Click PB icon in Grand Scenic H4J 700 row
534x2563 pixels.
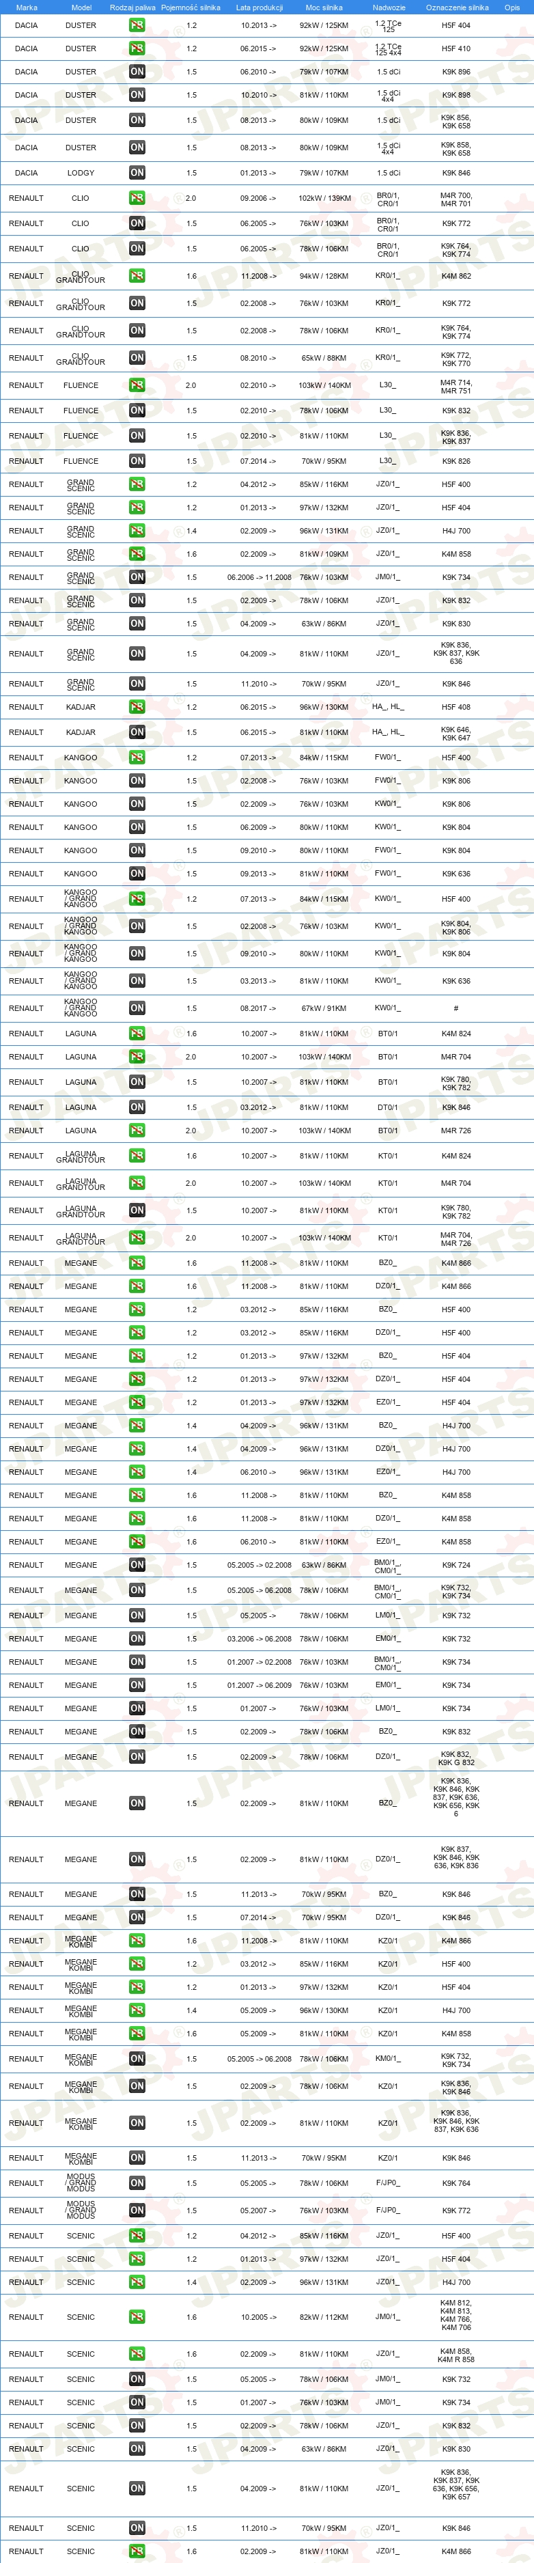(137, 530)
